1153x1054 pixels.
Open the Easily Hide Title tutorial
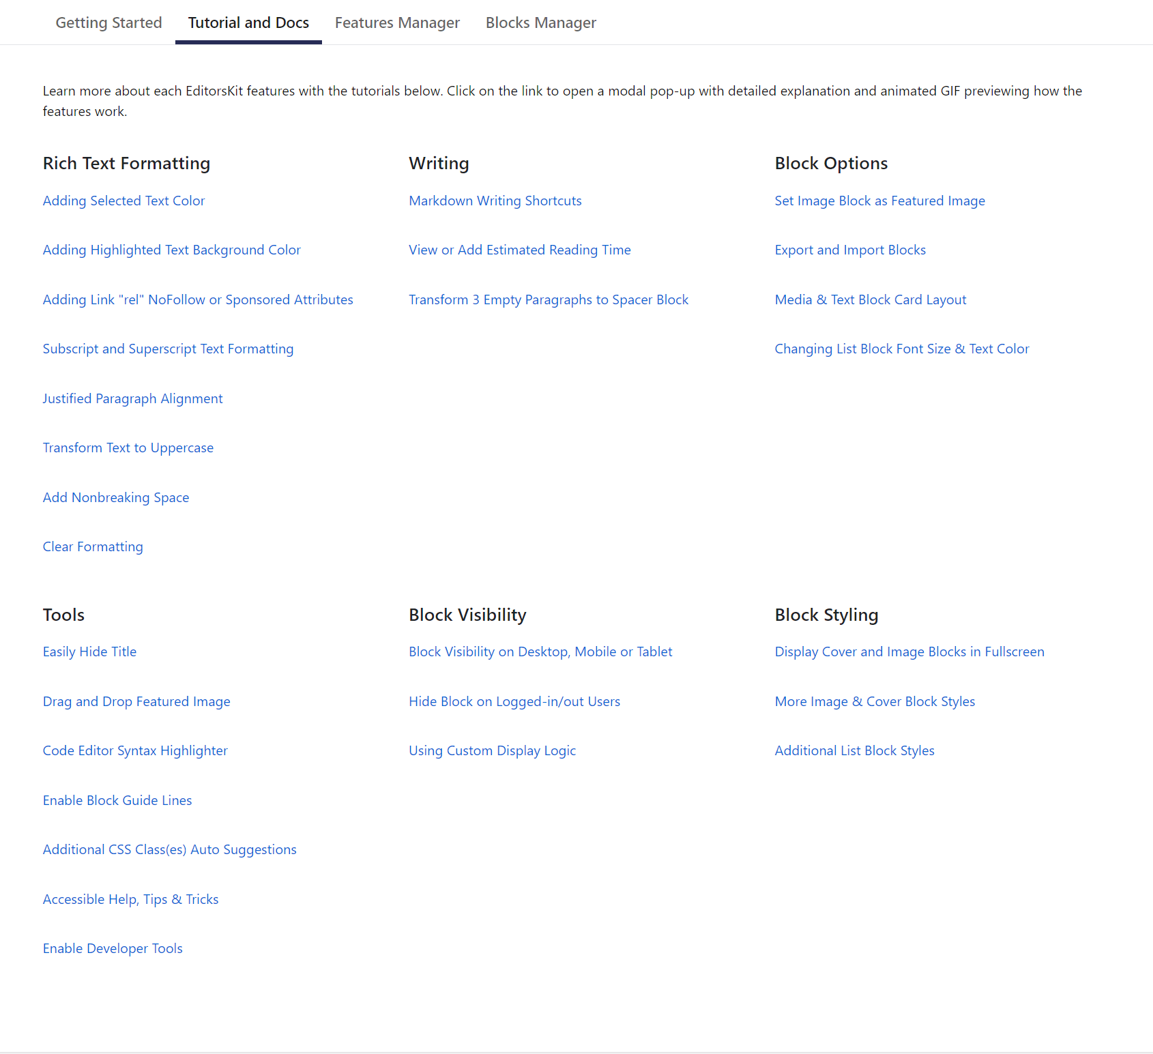point(89,652)
